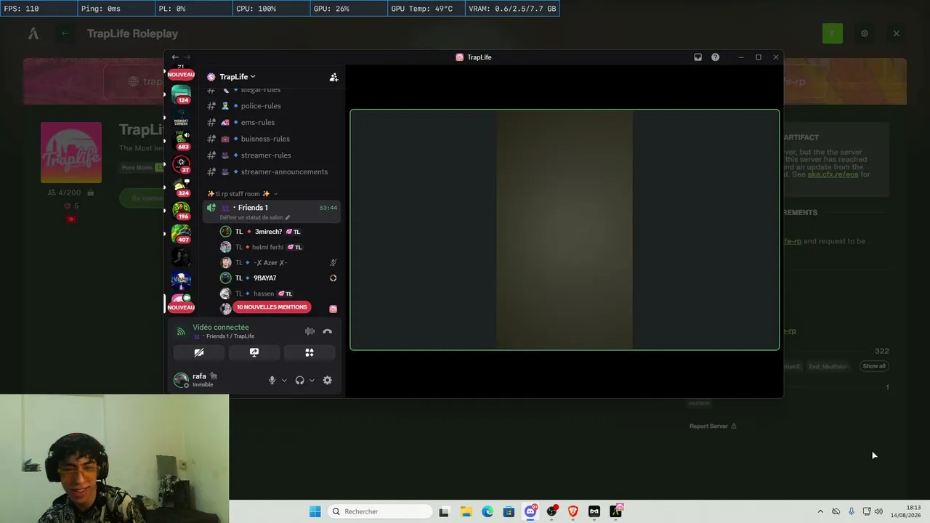Screen dimensions: 930x523
Task: Open the Midnight Corners server icon
Action: pyautogui.click(x=181, y=118)
